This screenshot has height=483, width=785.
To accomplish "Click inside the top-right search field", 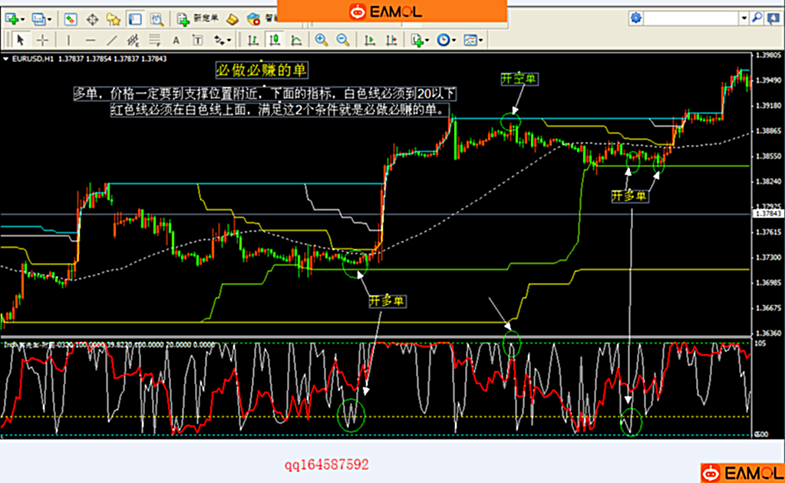I will coord(691,18).
